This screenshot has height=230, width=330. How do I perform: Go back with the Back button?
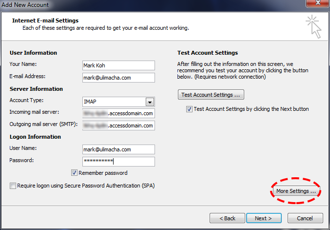point(227,218)
